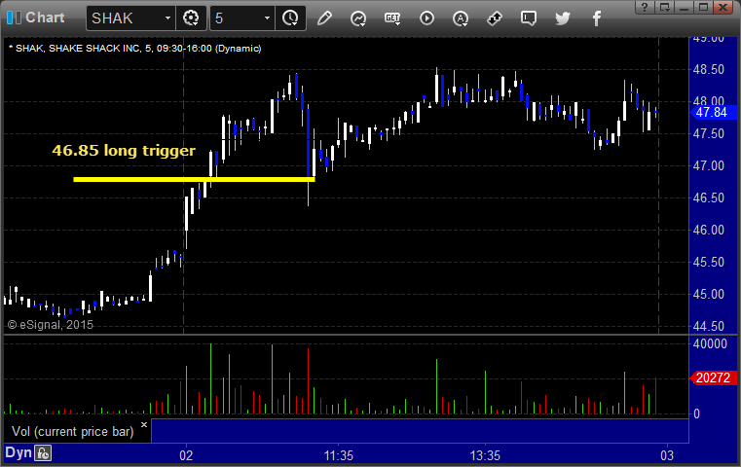Maximize the Chart window
Image resolution: width=741 pixels, height=467 pixels.
703,7
